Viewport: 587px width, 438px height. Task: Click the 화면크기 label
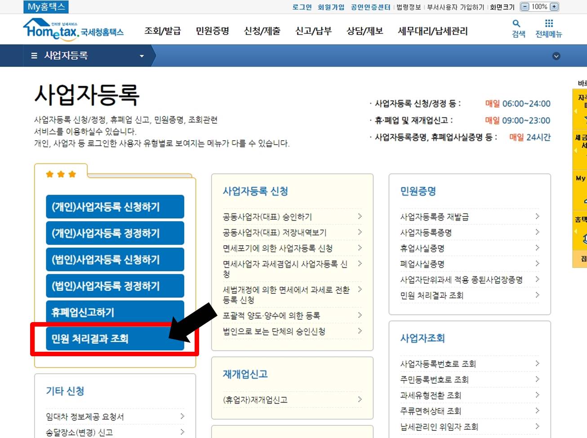[x=502, y=7]
